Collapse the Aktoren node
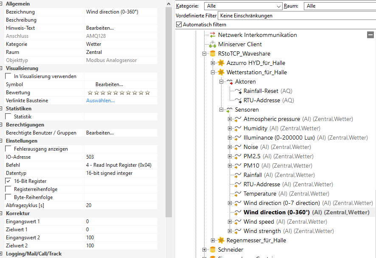 [222, 82]
